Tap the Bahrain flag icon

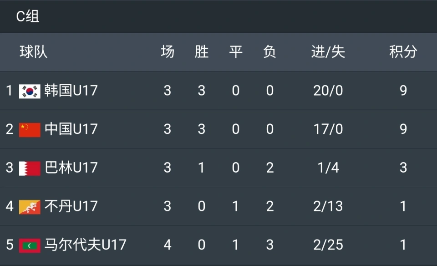coord(30,169)
